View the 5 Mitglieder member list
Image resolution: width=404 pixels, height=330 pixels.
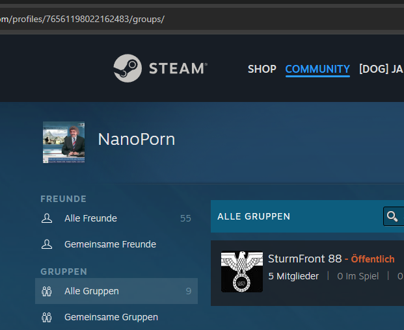coord(293,276)
